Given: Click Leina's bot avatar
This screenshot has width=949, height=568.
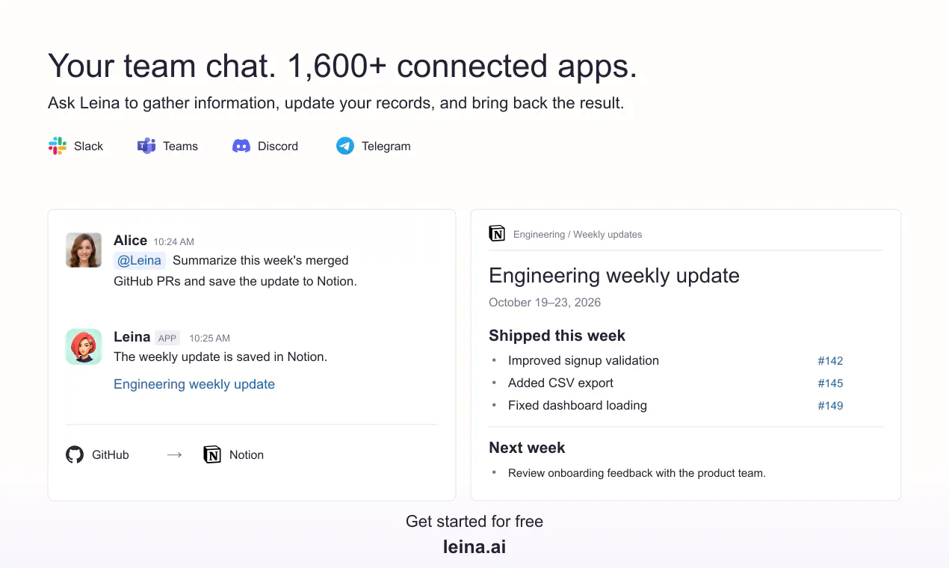Looking at the screenshot, I should pos(84,347).
